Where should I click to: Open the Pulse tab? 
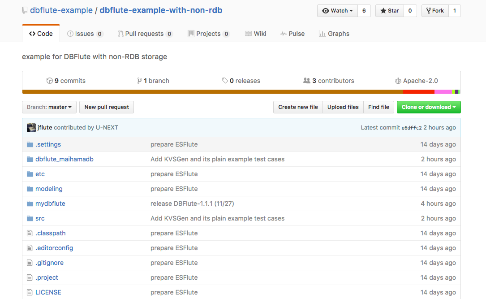[292, 34]
